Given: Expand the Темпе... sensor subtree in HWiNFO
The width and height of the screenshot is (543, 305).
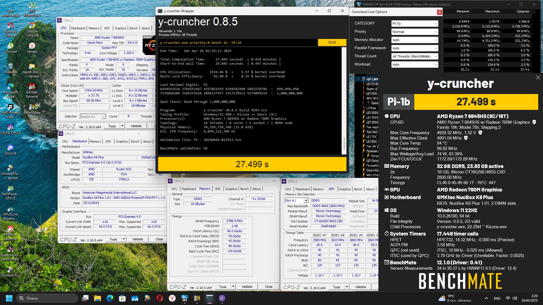Looking at the screenshot, I should (363, 103).
